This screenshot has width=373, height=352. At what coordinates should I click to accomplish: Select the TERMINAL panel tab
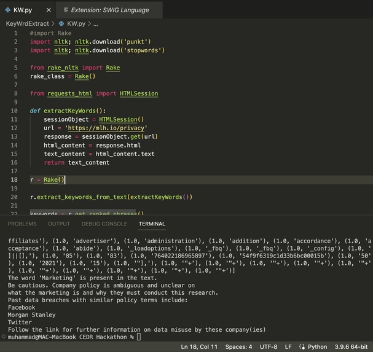152,224
